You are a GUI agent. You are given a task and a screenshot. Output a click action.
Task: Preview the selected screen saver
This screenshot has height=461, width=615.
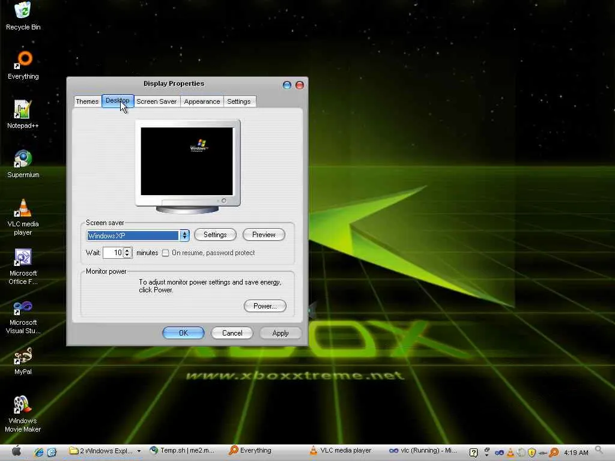click(264, 235)
